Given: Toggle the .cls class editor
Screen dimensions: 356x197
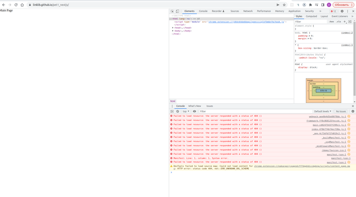Looking at the screenshot, I should pyautogui.click(x=339, y=22).
